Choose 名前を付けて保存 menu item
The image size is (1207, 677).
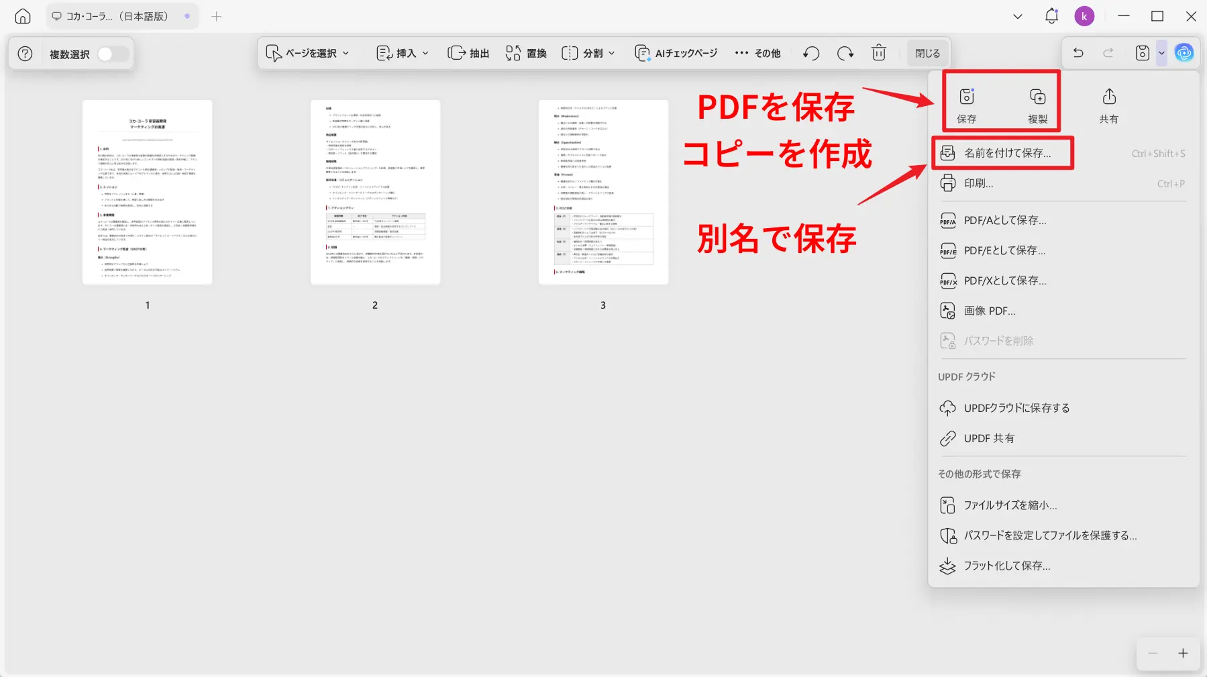tap(1063, 153)
